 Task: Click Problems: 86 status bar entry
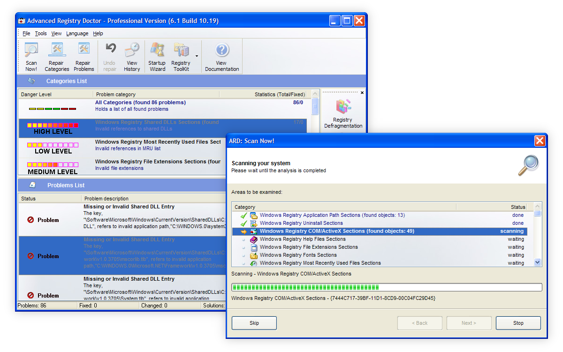(47, 306)
